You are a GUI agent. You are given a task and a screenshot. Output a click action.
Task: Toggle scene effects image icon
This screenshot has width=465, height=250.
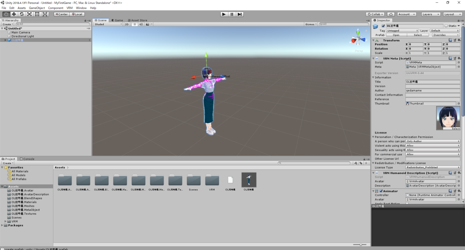(147, 24)
